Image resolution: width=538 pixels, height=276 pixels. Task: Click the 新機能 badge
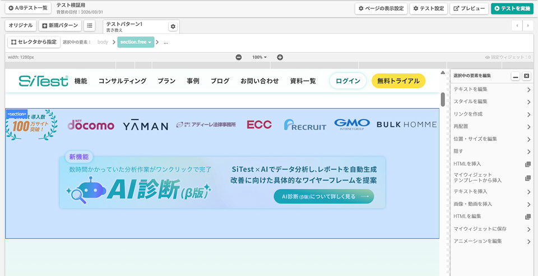79,157
